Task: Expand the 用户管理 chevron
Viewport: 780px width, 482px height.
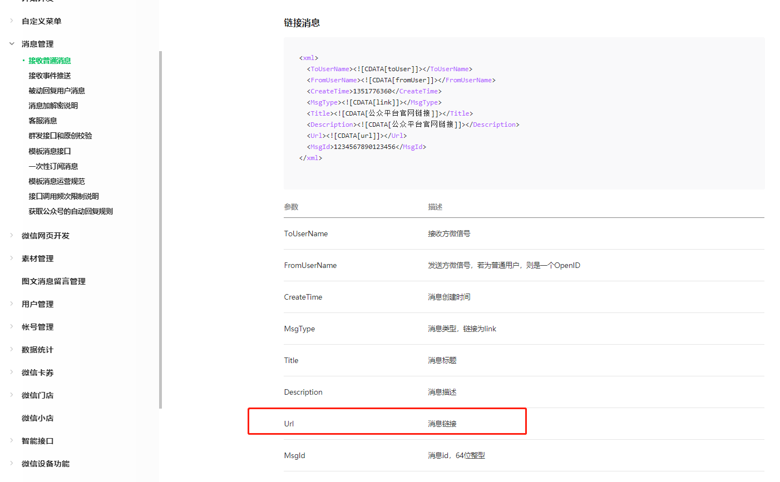Action: tap(11, 304)
